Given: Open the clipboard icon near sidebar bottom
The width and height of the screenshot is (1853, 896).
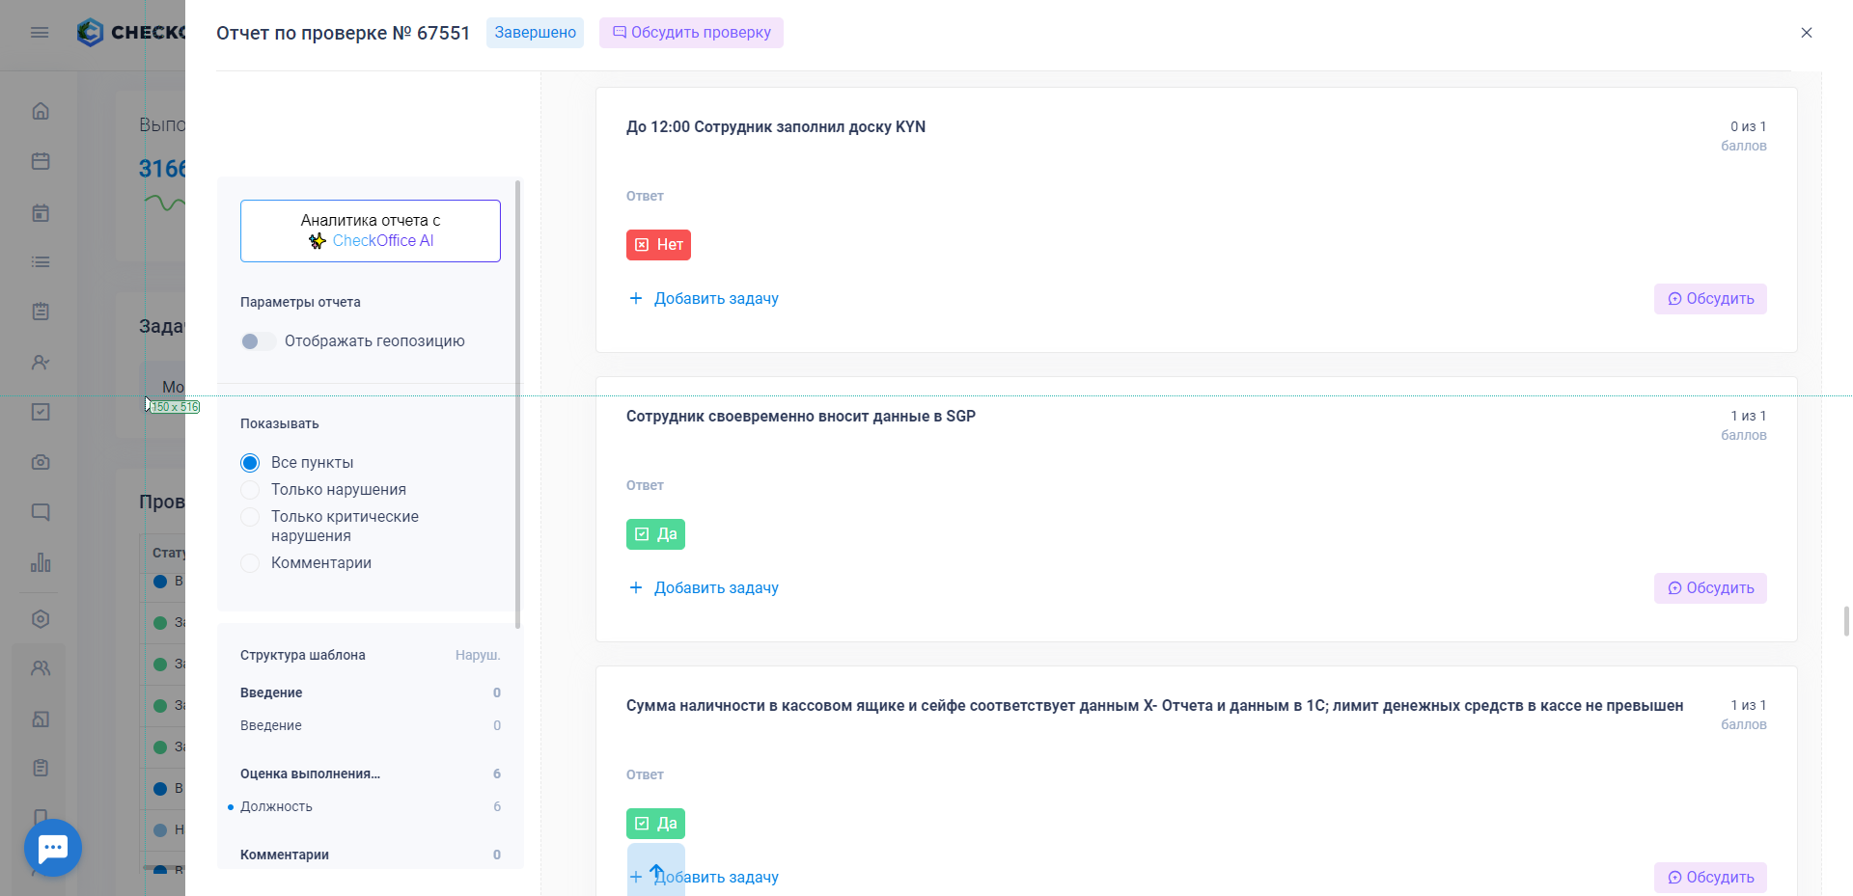Looking at the screenshot, I should click(41, 768).
